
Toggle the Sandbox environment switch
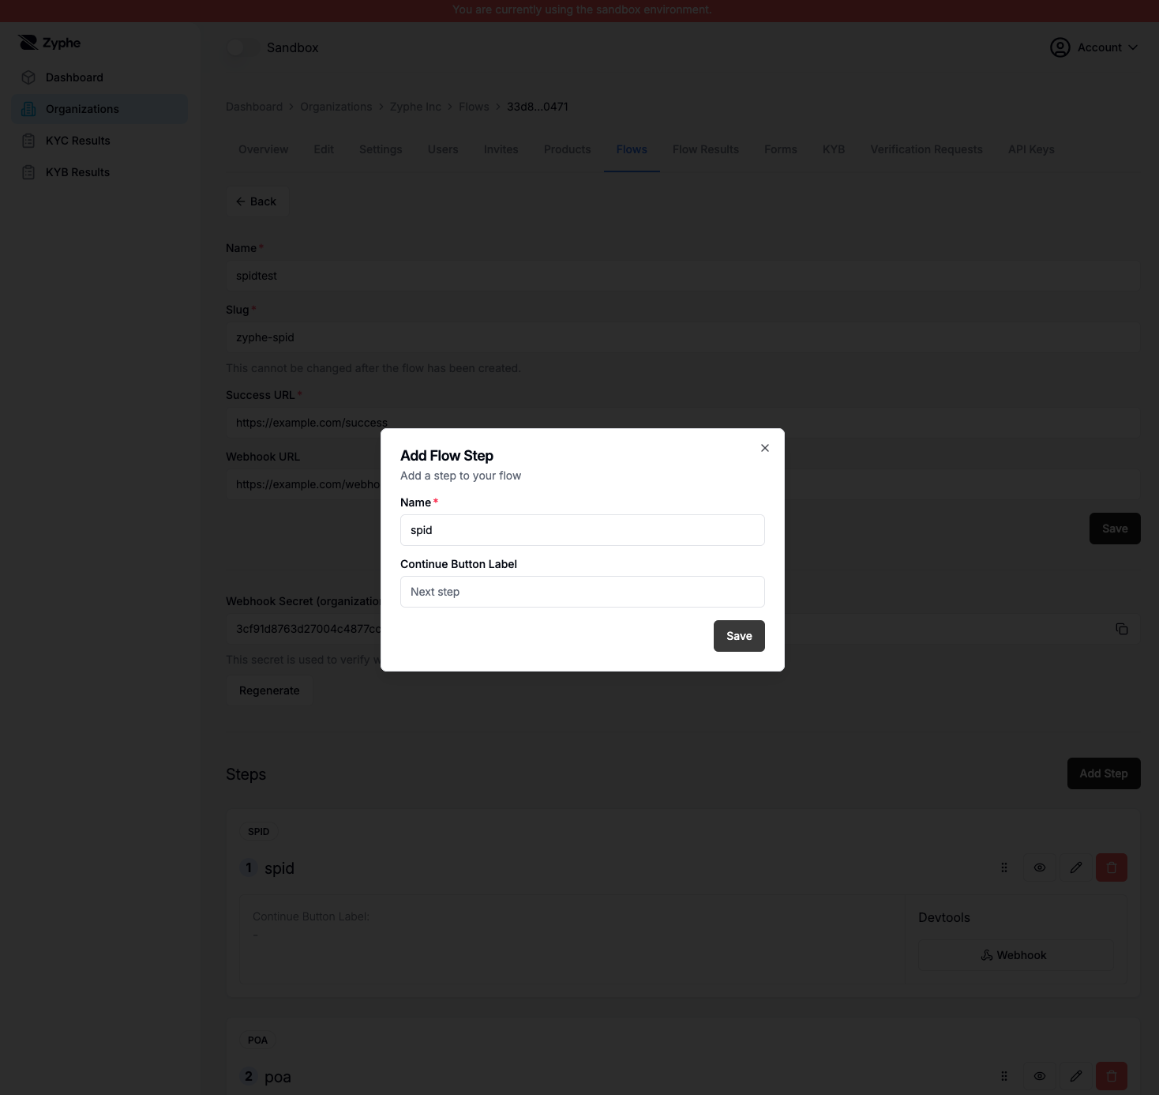(242, 47)
